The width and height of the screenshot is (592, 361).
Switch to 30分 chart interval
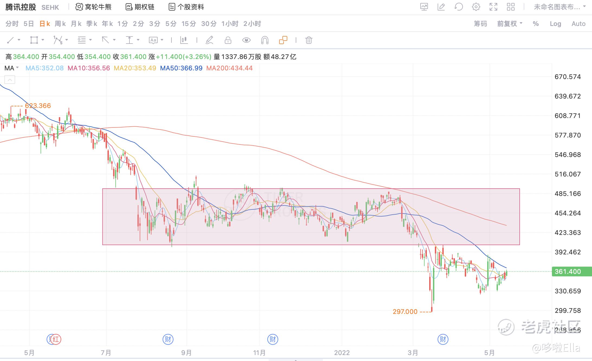pyautogui.click(x=209, y=24)
